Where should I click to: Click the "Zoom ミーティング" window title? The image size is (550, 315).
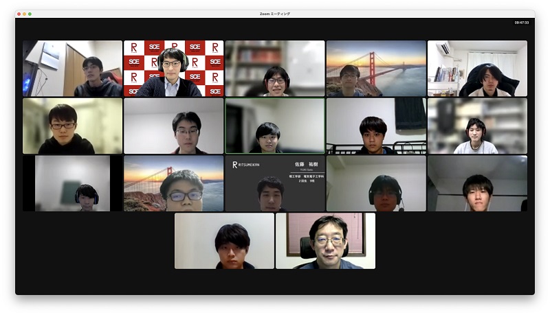pyautogui.click(x=275, y=14)
